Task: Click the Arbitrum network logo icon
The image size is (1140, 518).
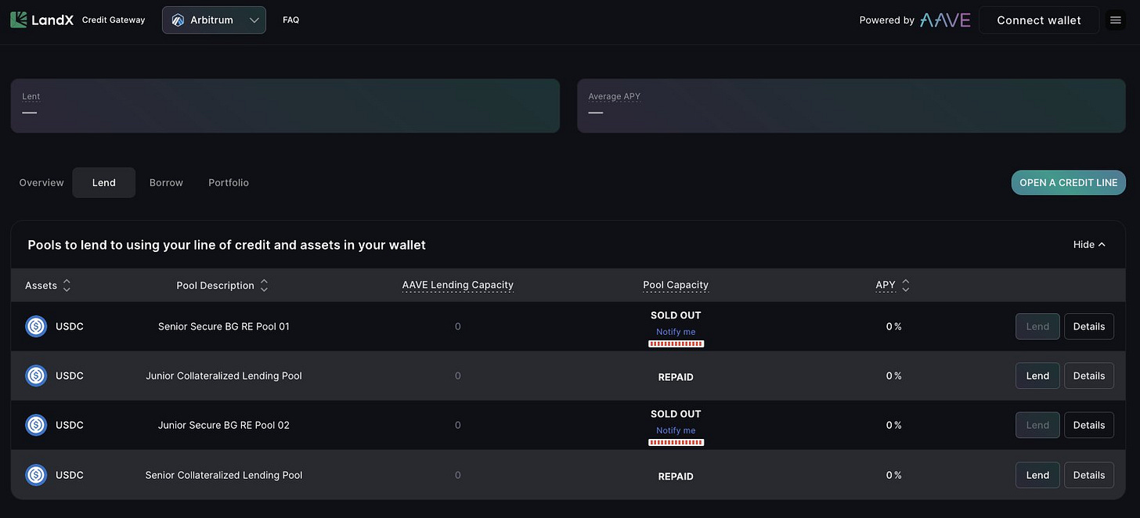Action: point(178,20)
